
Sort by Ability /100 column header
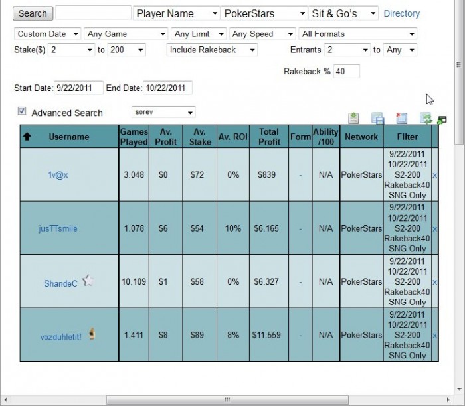pos(326,137)
